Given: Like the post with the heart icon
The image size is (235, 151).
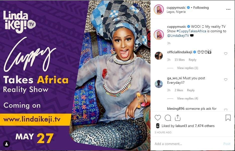Looking at the screenshot, I should click(x=158, y=118).
